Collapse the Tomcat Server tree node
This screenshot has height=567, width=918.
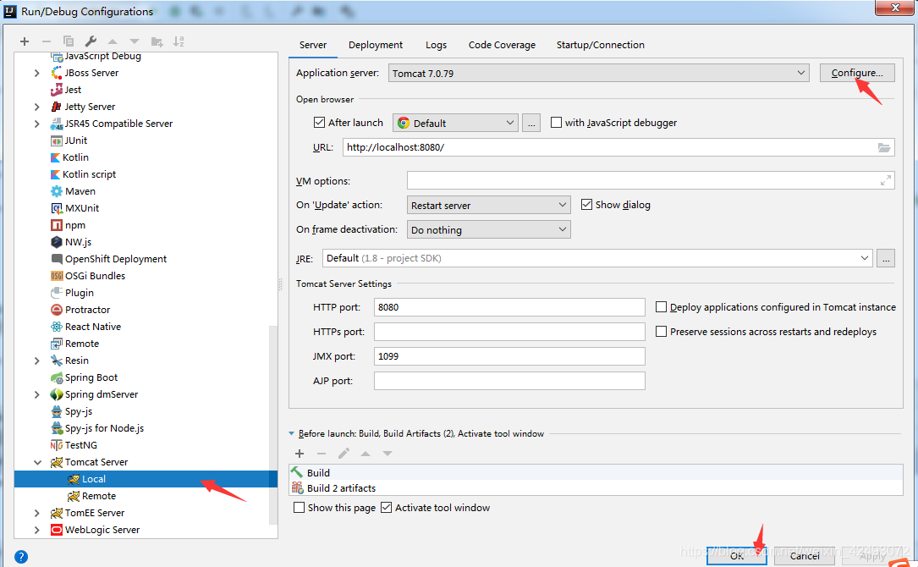point(37,462)
